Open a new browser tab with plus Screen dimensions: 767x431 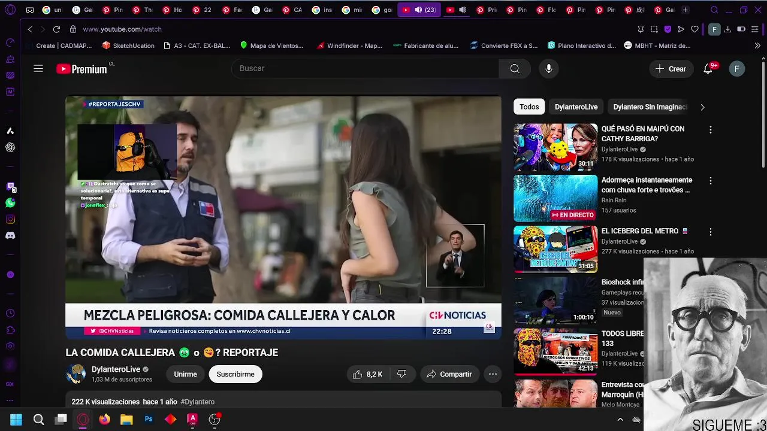686,10
